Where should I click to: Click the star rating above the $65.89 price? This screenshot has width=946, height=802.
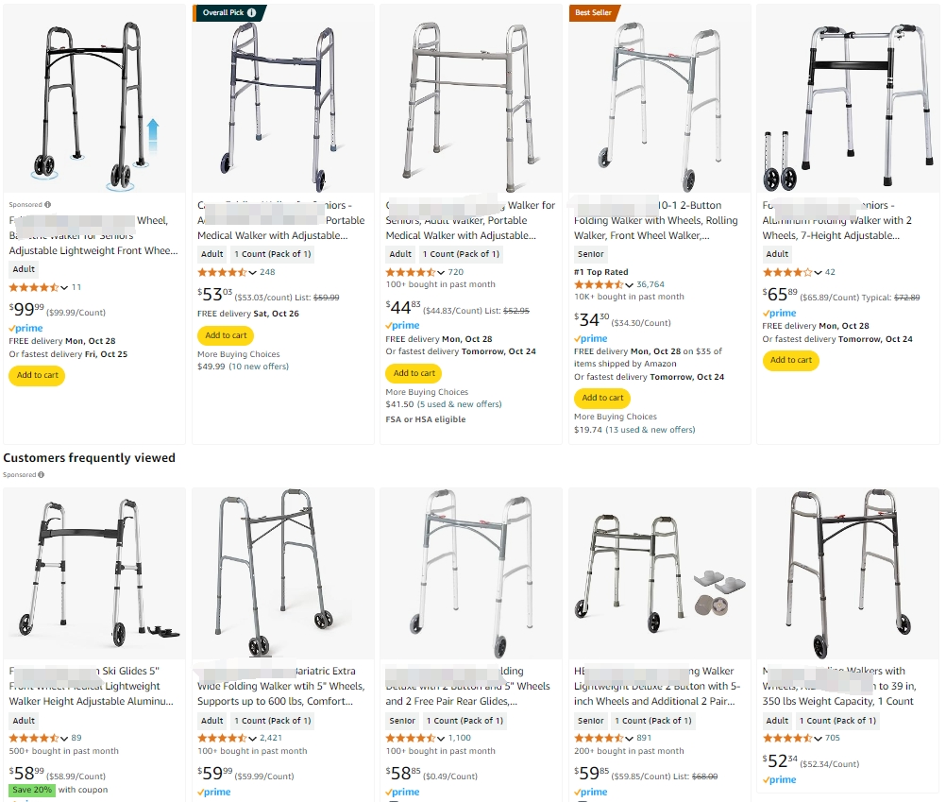tap(787, 272)
